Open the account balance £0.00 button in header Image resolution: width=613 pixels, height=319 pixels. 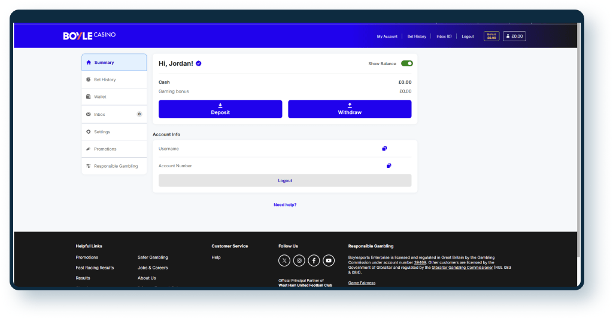pos(514,36)
